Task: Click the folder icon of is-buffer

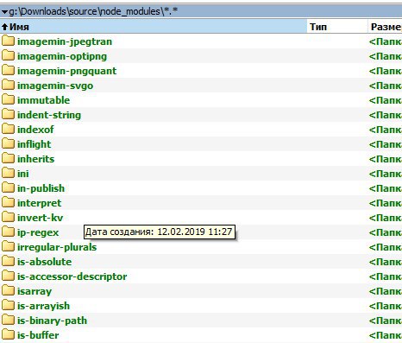Action: (8, 334)
